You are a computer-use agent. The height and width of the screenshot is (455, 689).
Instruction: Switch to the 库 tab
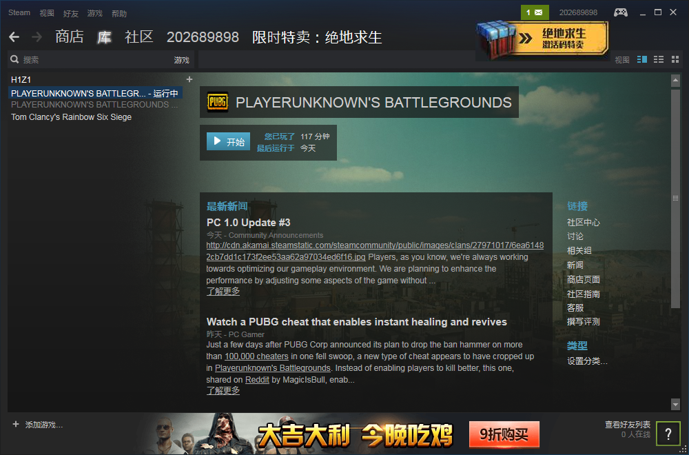(x=104, y=37)
